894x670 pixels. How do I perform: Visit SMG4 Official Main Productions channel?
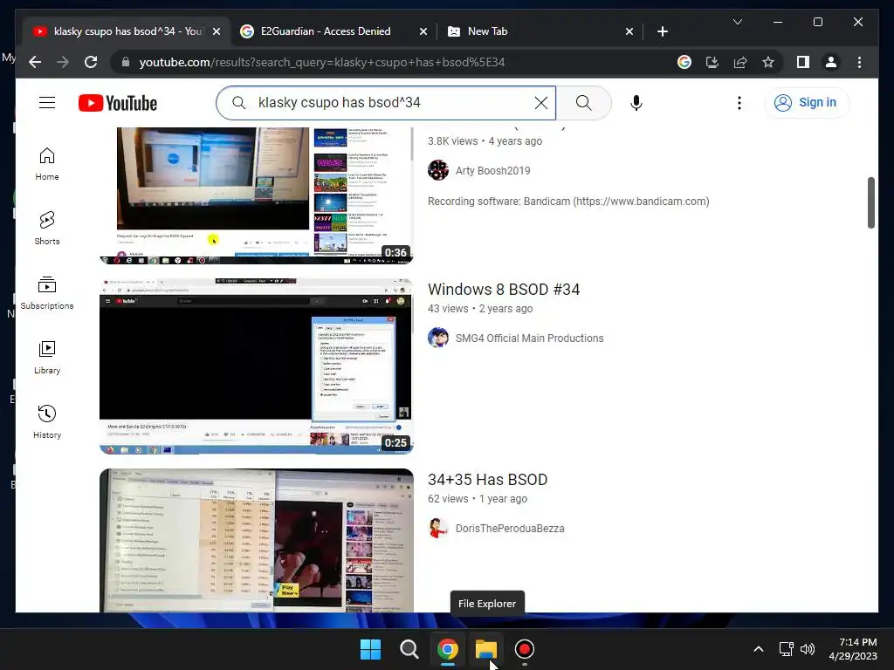coord(529,338)
